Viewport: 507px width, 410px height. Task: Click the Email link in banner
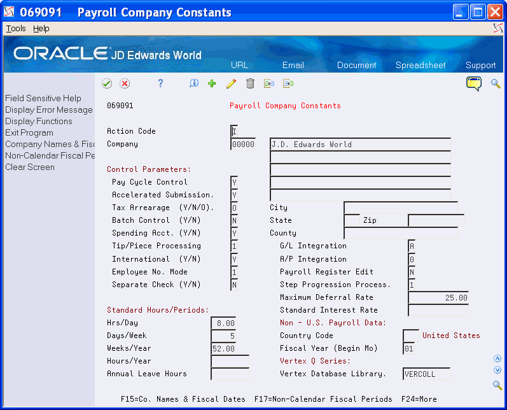click(x=293, y=65)
